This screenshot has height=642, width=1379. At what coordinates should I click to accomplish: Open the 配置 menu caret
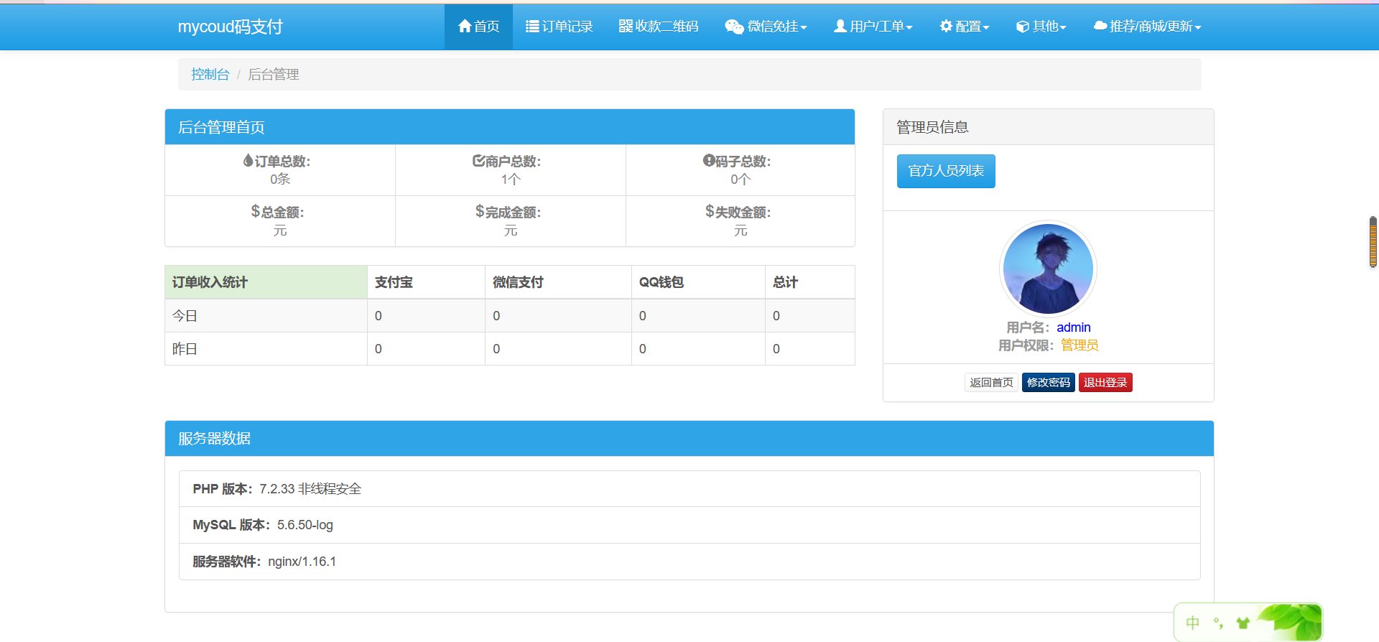click(986, 27)
